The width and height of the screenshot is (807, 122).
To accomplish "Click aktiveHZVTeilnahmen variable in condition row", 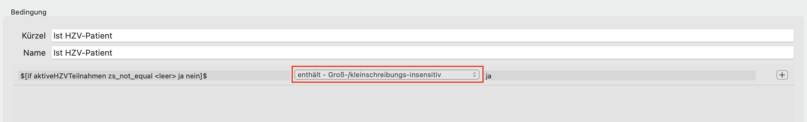I will (x=70, y=76).
